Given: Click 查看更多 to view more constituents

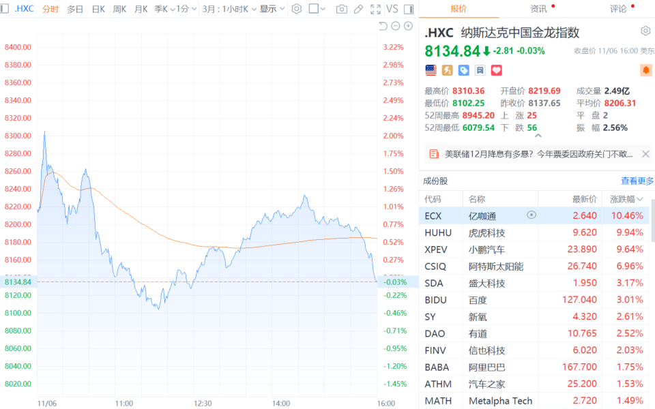Looking at the screenshot, I should pos(637,181).
